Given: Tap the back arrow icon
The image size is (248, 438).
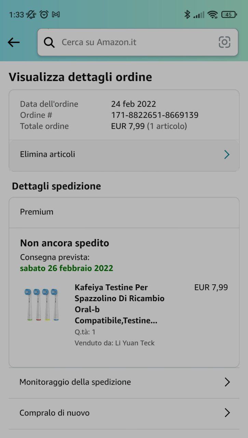Looking at the screenshot, I should [x=14, y=42].
